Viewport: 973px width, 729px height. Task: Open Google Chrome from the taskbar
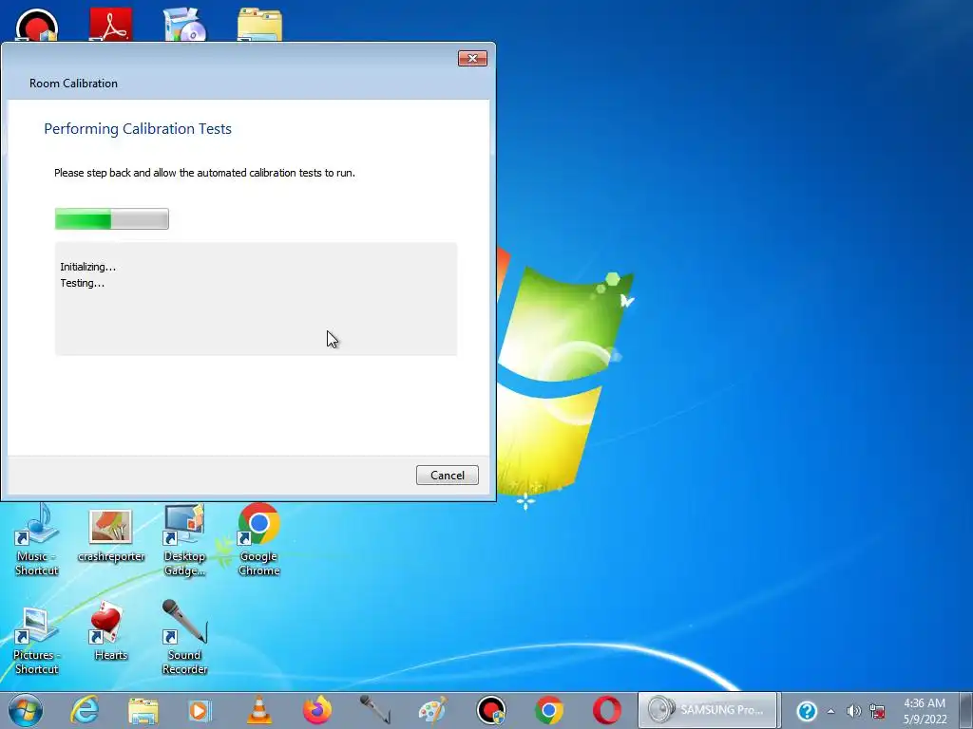[x=549, y=710]
